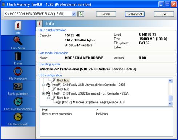Image resolution: width=178 pixels, height=140 pixels.
Task: Click the USB tree scrollbar down arrow
Action: coord(170,104)
